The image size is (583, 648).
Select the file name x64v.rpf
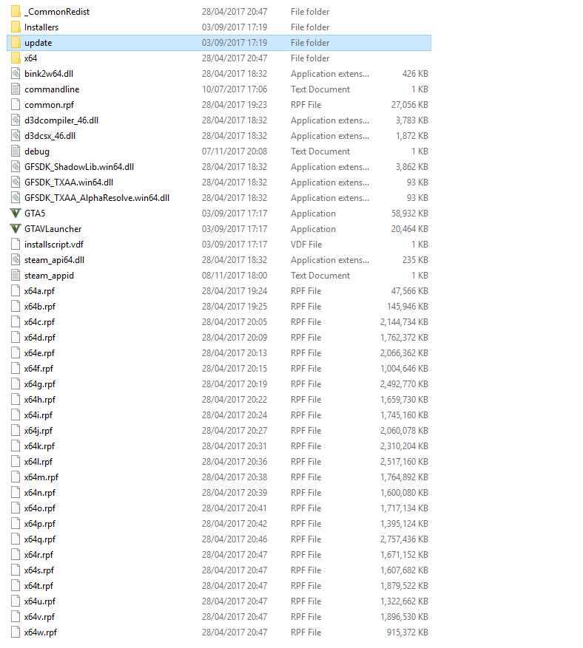(x=39, y=617)
